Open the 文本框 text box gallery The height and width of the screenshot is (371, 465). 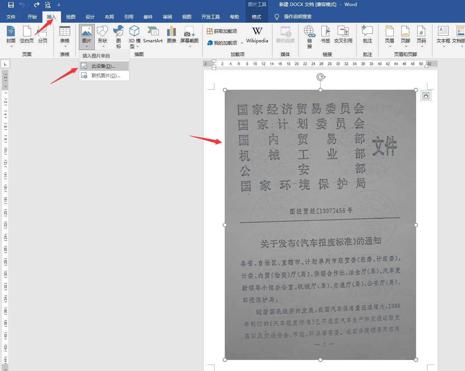[443, 37]
